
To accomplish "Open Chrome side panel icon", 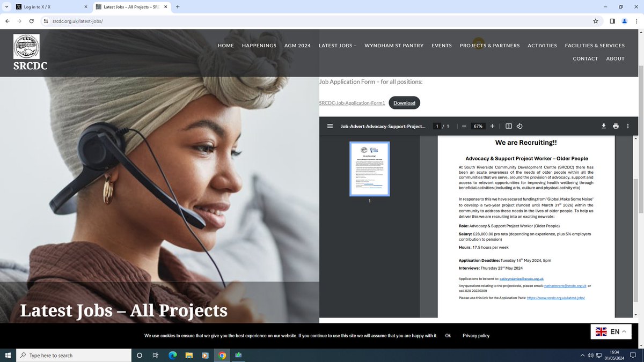I will pyautogui.click(x=612, y=21).
